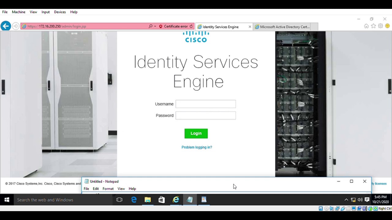Switch to Internet Explorer taskbar icon
The height and width of the screenshot is (220, 392).
(176, 200)
